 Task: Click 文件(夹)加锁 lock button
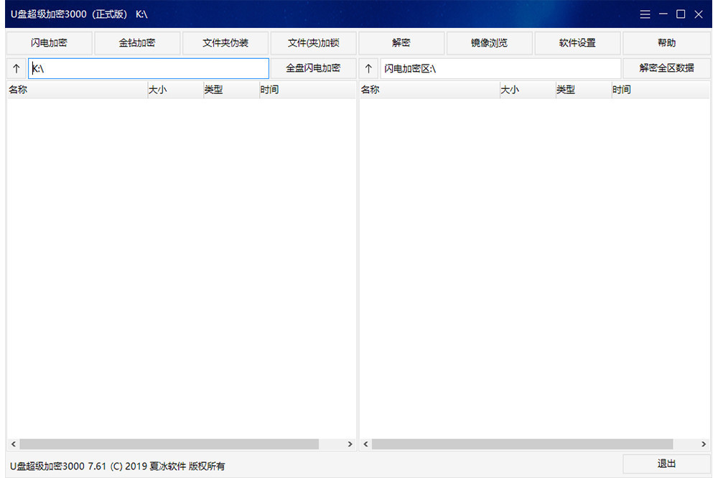[x=313, y=43]
